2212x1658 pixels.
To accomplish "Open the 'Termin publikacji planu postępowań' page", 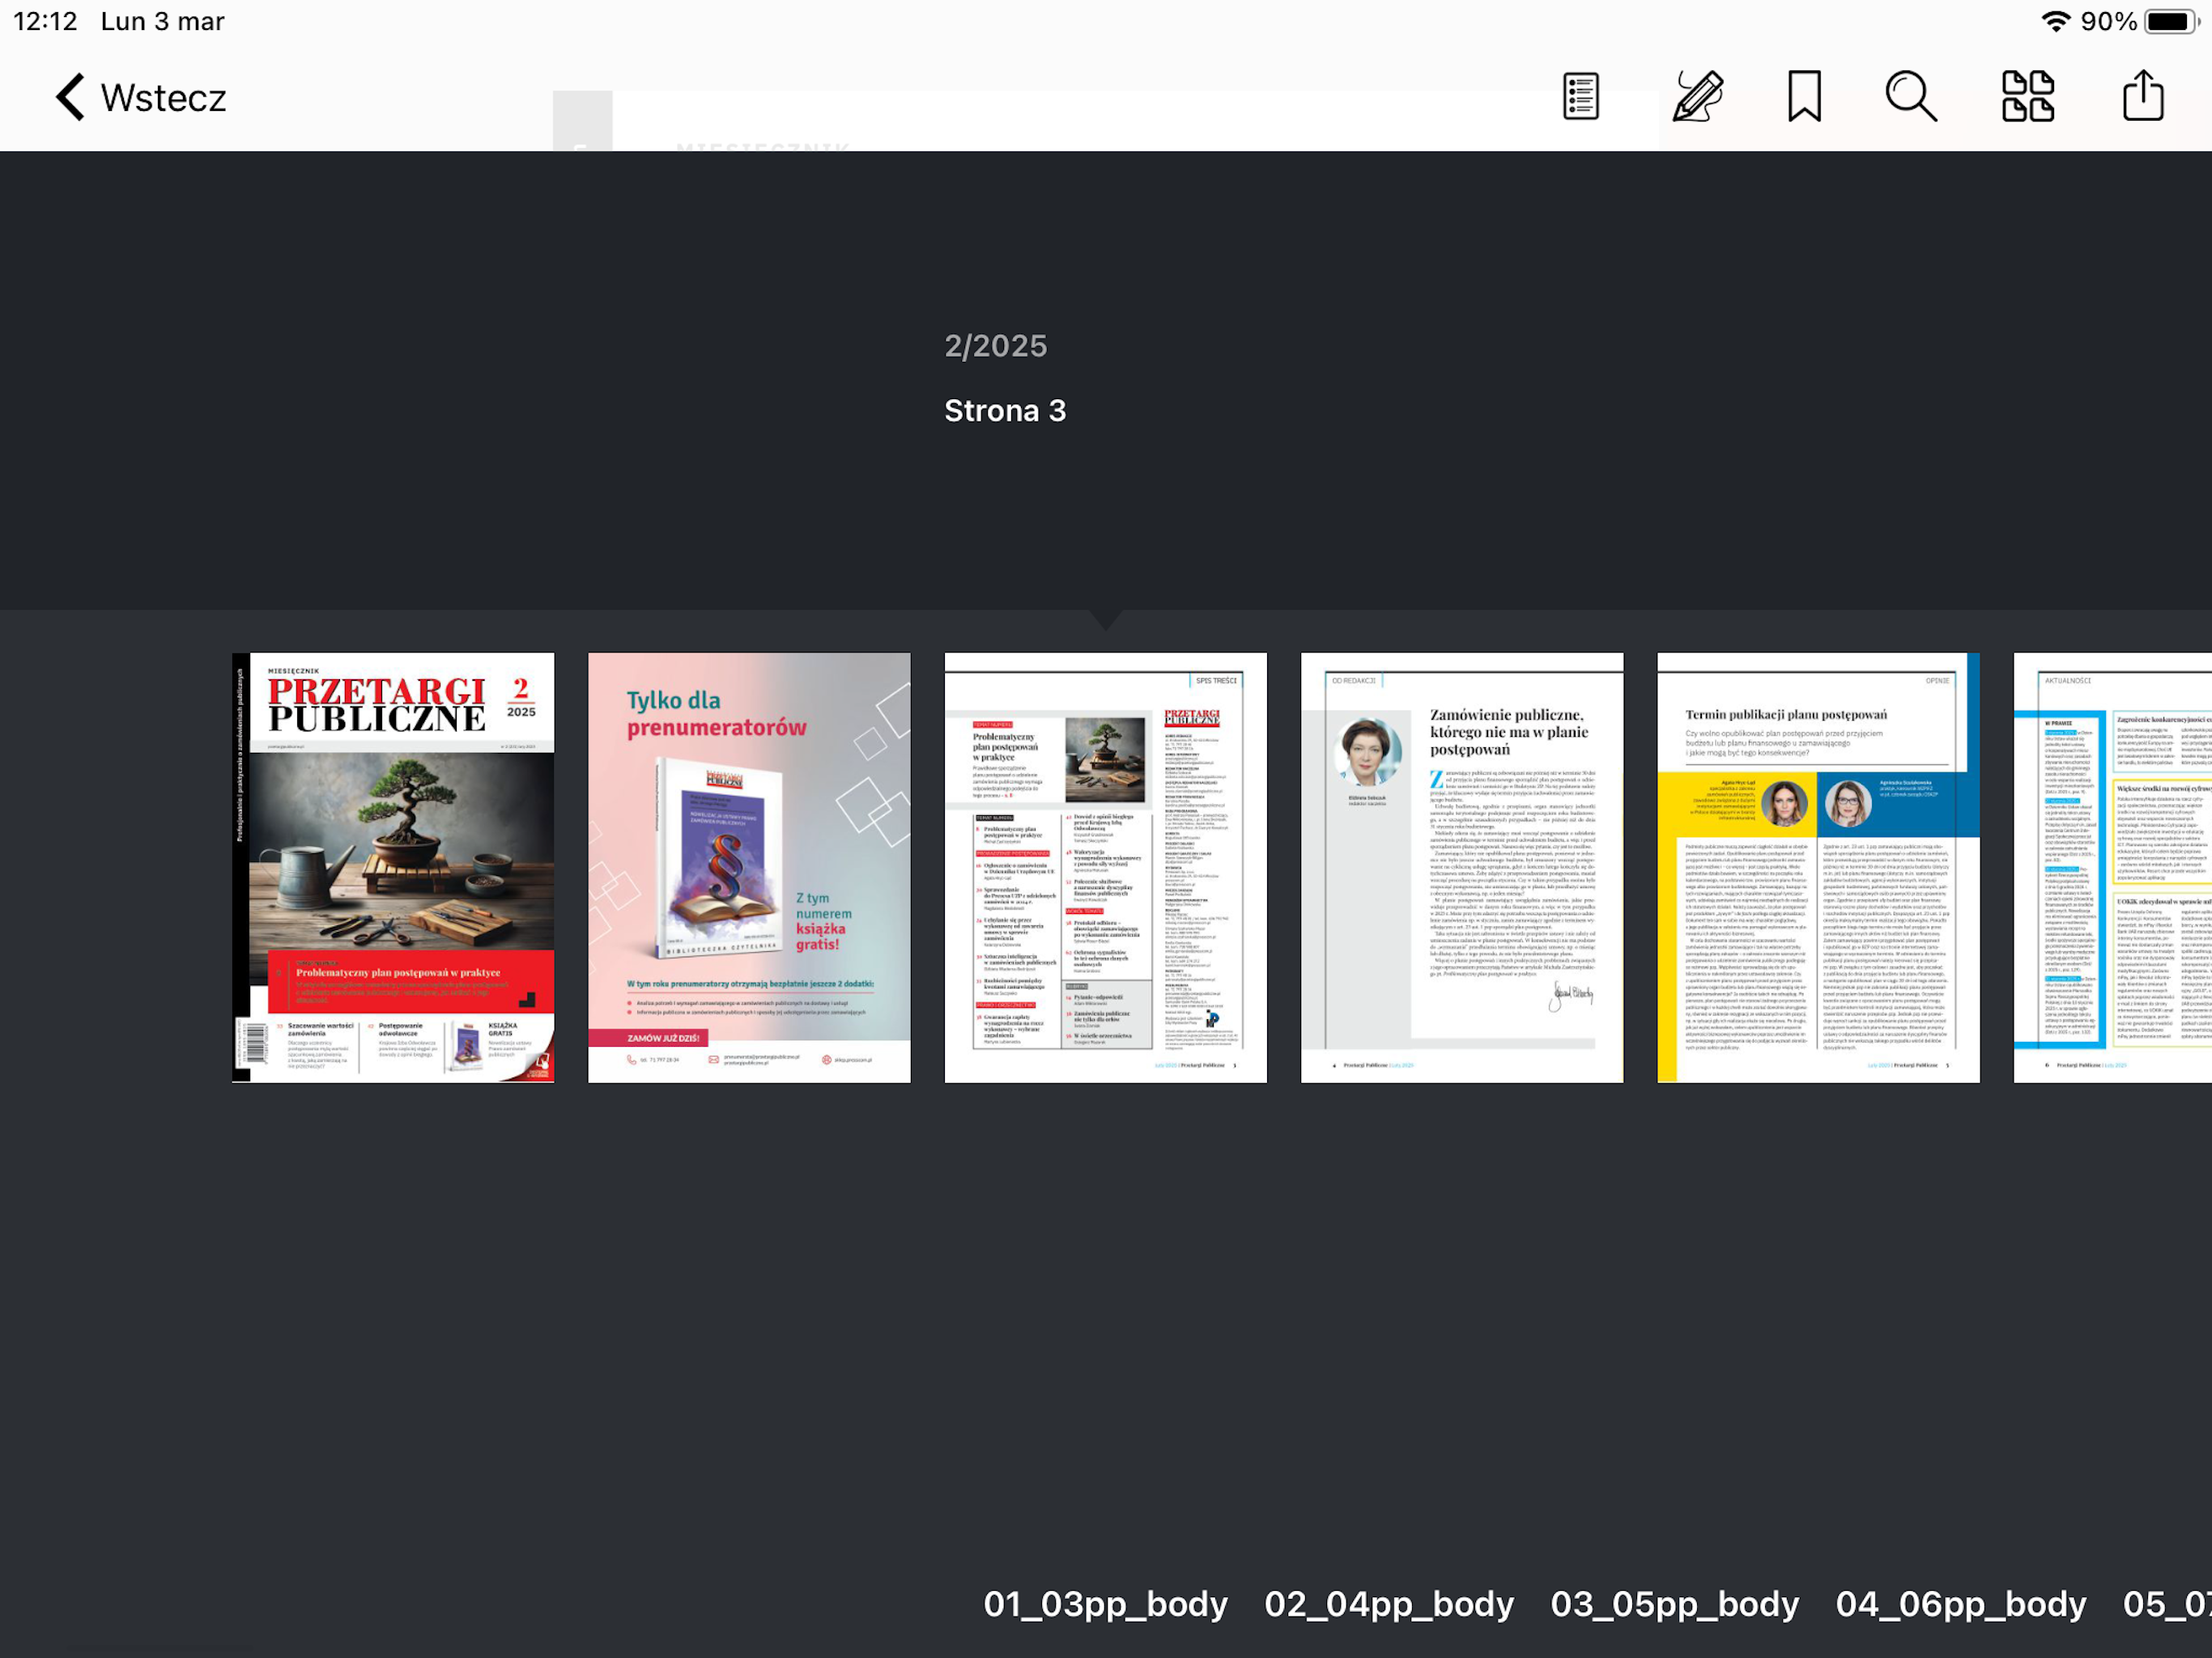I will (1818, 868).
